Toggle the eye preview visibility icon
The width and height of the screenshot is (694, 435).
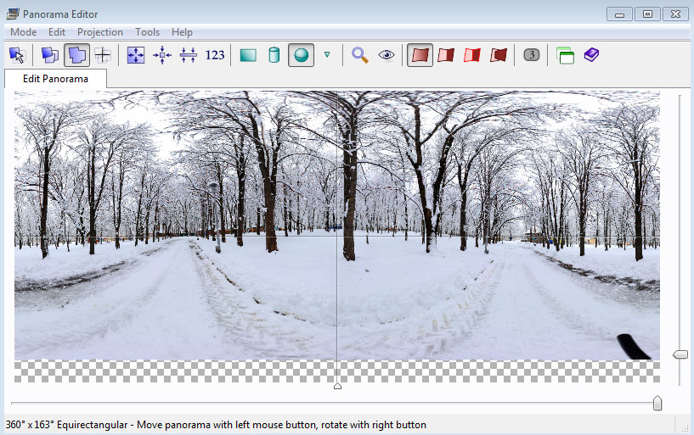(x=386, y=55)
